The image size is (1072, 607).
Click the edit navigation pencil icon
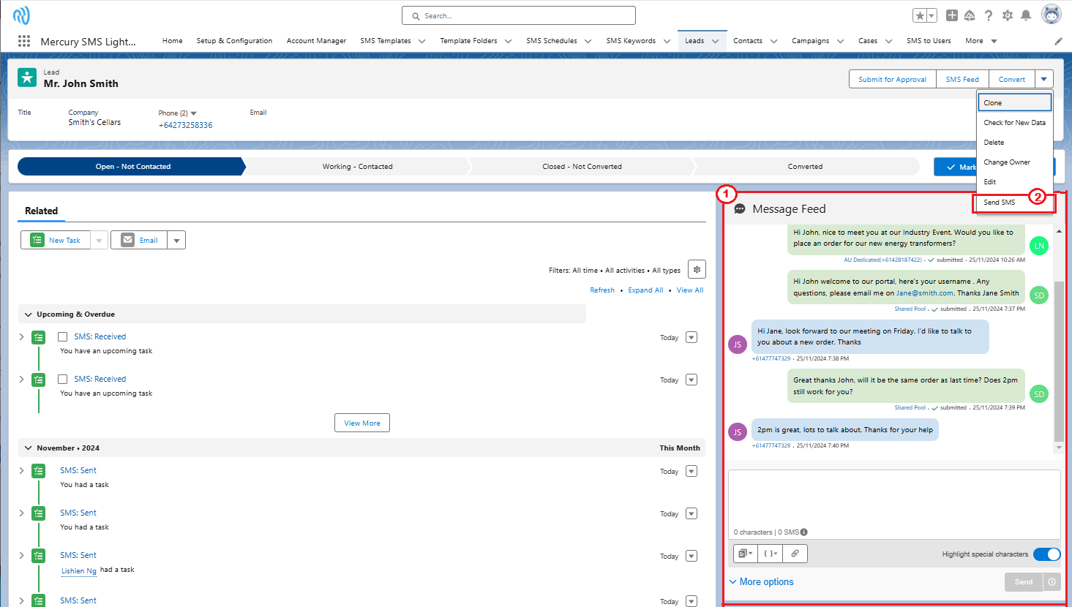pyautogui.click(x=1058, y=41)
